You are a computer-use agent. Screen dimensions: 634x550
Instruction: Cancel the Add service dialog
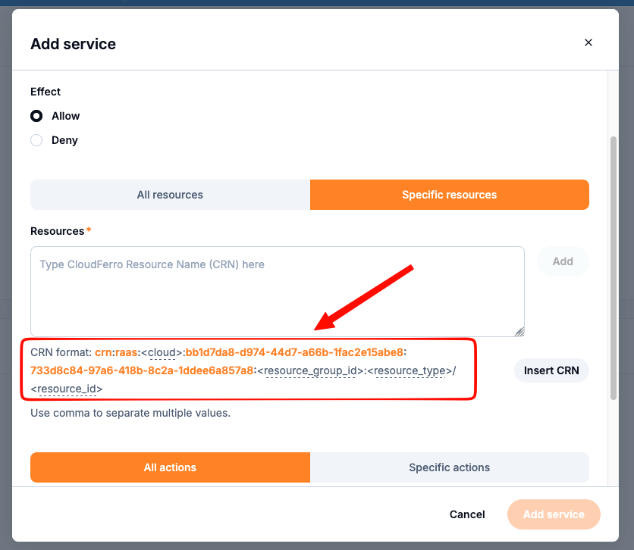[x=467, y=514]
